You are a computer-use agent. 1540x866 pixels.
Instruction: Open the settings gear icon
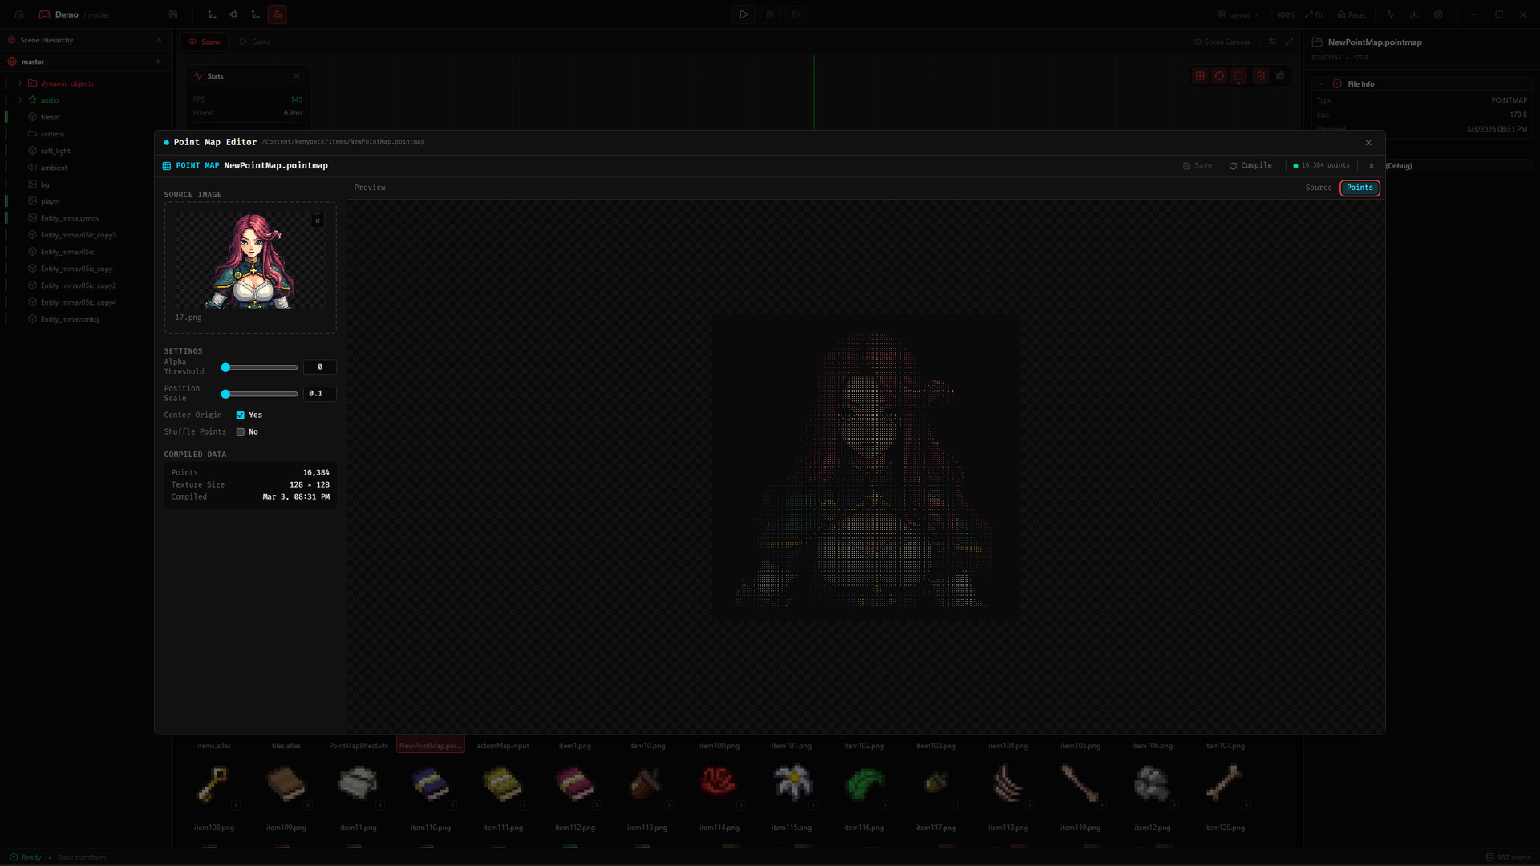[x=1439, y=14]
